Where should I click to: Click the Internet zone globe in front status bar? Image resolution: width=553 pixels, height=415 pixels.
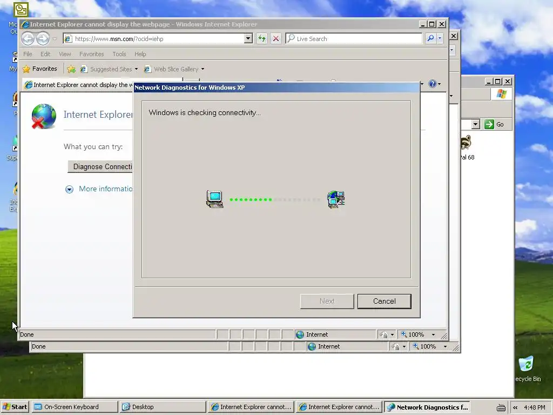tap(300, 334)
